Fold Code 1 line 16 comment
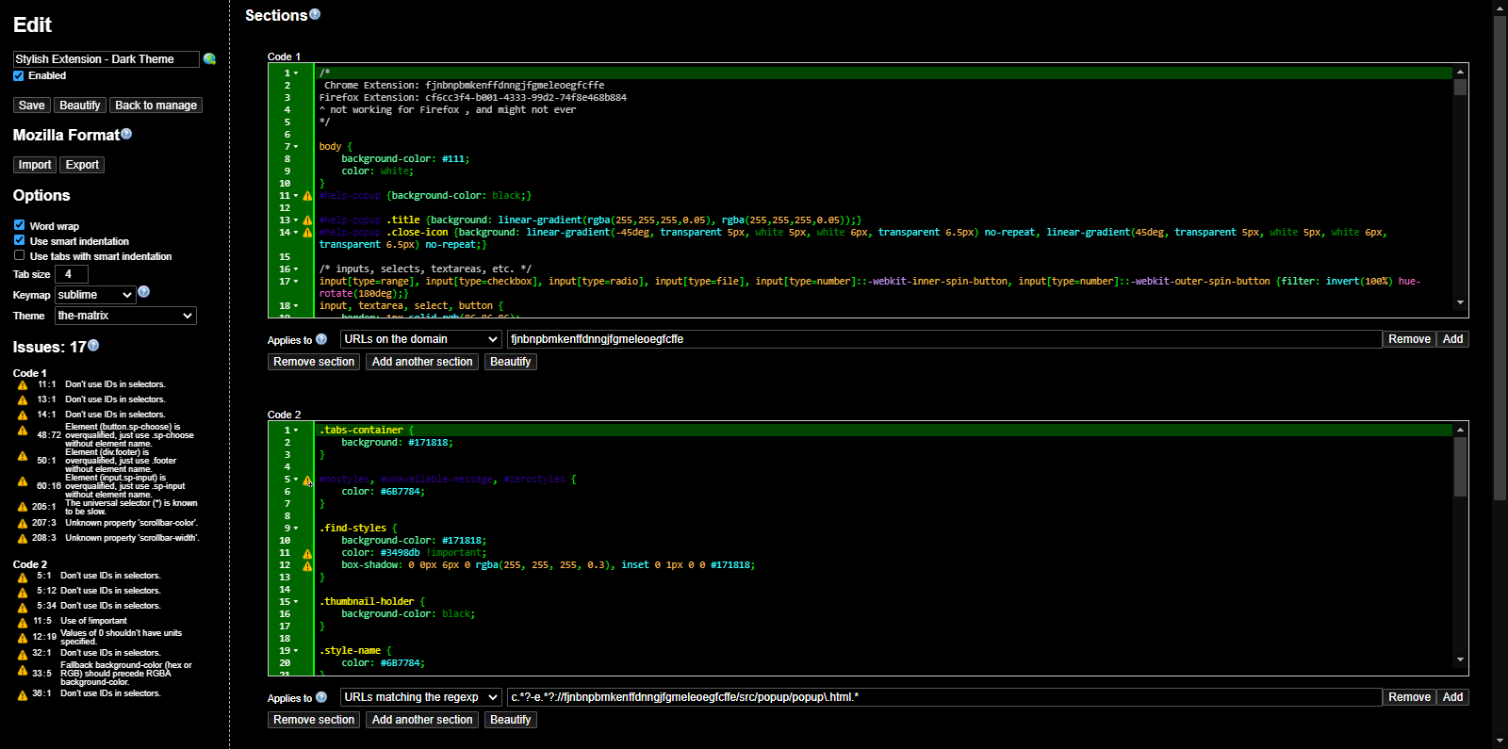The width and height of the screenshot is (1508, 749). click(x=296, y=269)
